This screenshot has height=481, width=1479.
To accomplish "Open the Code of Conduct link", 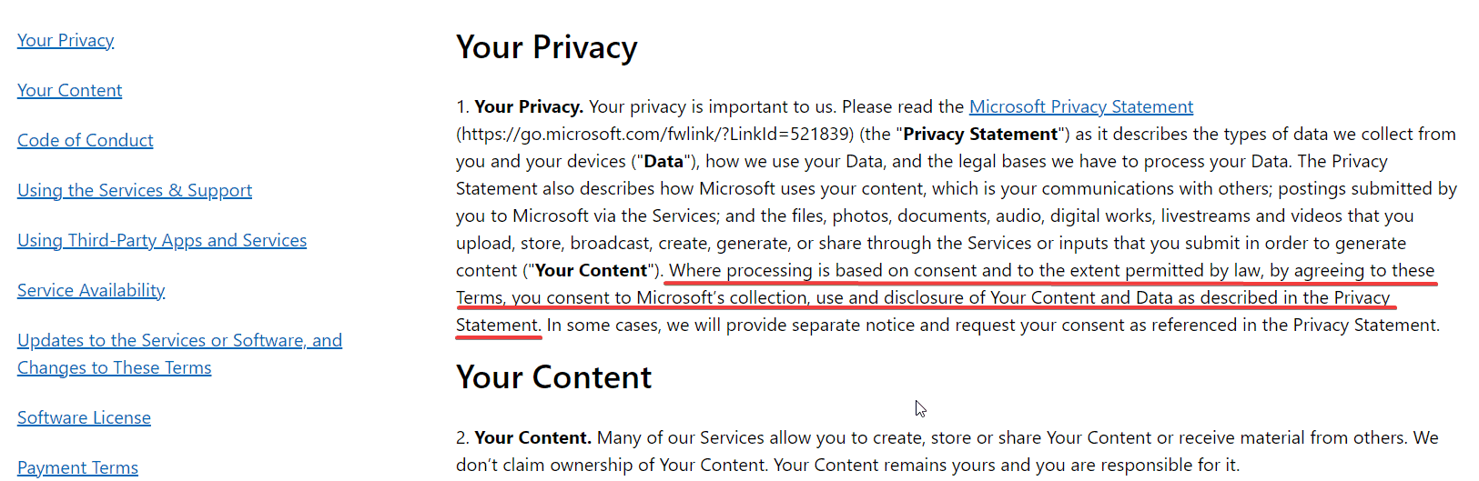I will pos(85,140).
